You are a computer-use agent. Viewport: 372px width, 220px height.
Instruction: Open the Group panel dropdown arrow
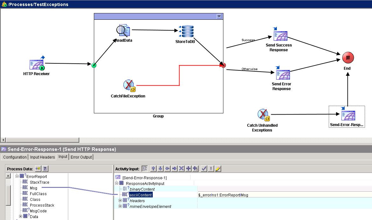click(219, 16)
